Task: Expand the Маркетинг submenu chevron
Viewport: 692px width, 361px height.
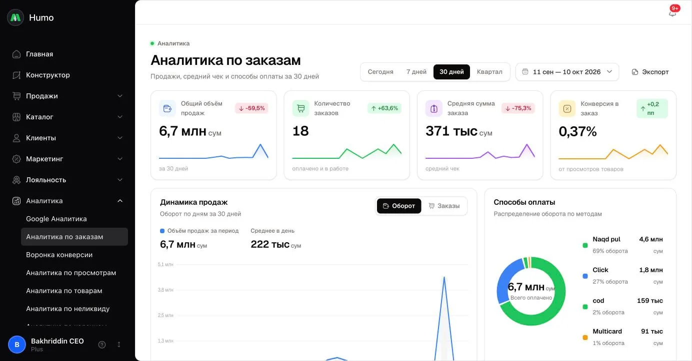Action: (120, 159)
